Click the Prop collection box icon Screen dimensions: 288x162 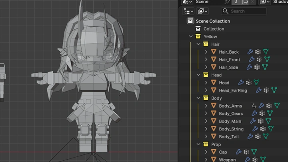206,144
